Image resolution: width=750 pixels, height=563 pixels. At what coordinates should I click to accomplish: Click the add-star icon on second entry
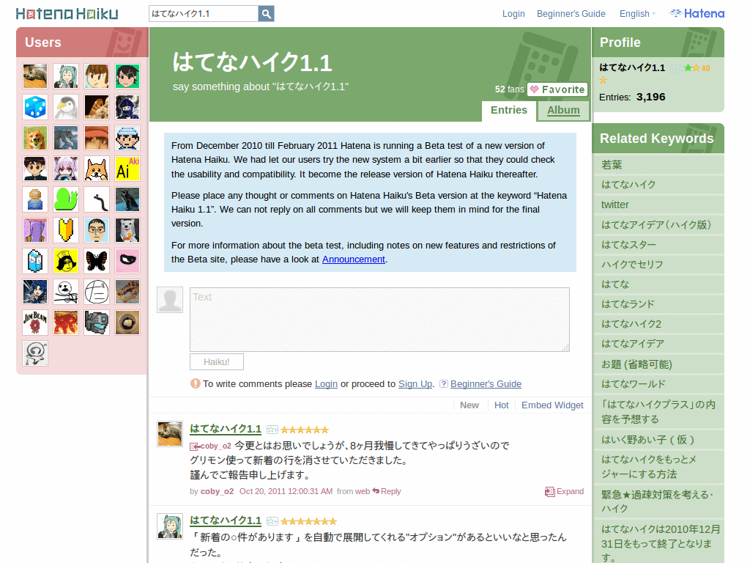pos(272,521)
